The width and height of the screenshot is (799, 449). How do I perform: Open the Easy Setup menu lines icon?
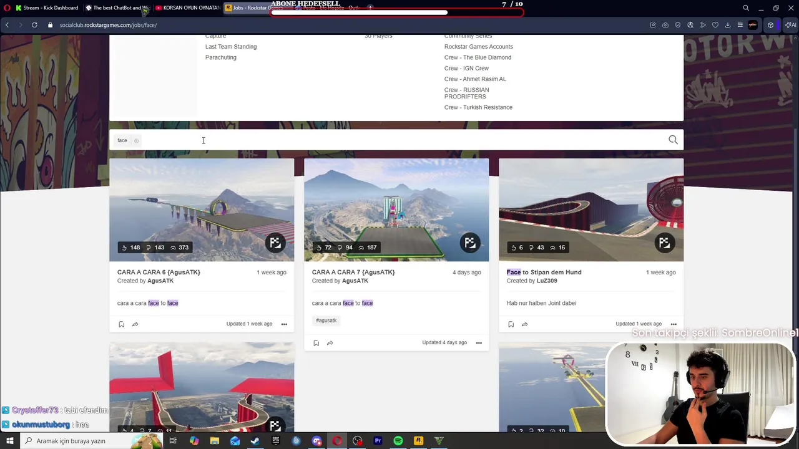[x=740, y=25]
